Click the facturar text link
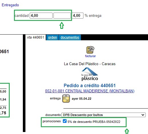This screenshot has height=134, width=148. (x=90, y=56)
